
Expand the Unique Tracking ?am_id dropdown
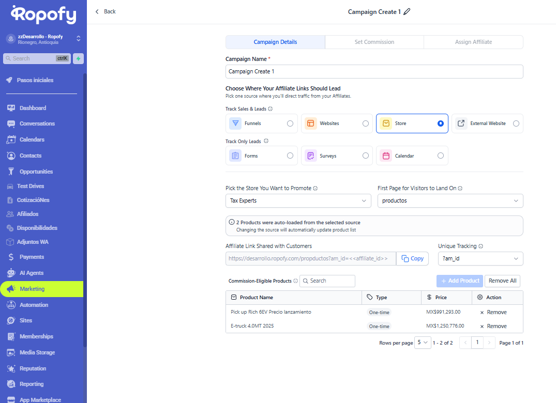tap(480, 258)
